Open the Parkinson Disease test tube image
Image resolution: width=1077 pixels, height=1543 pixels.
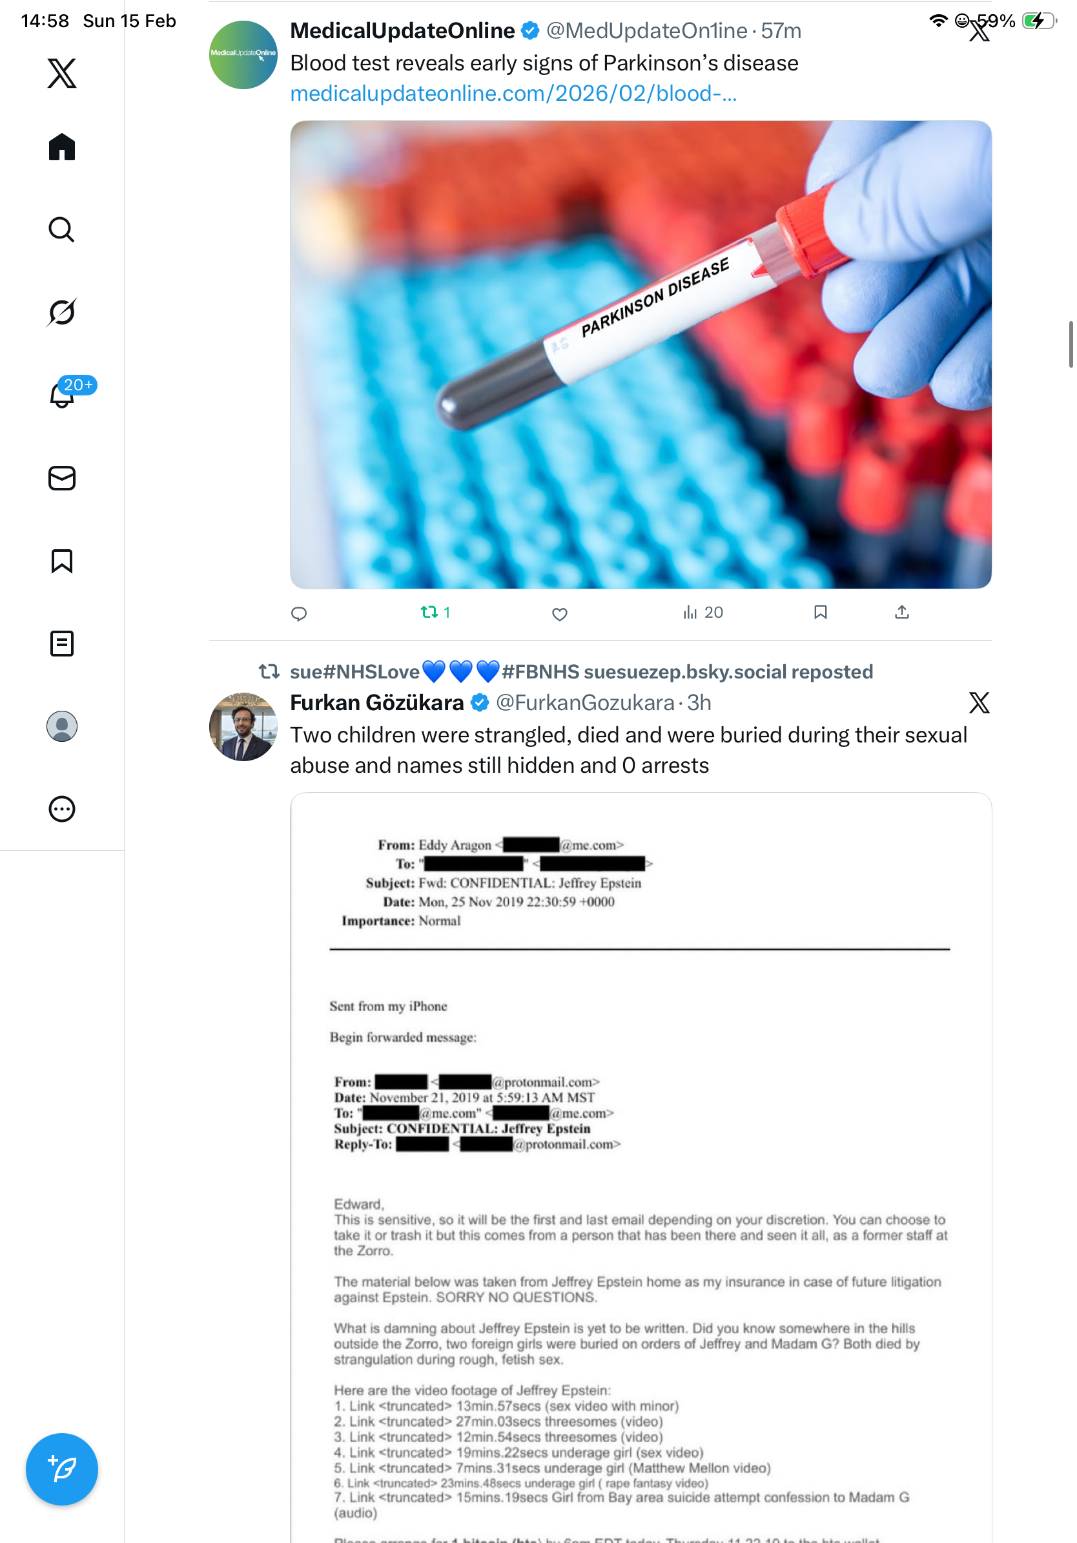click(641, 354)
